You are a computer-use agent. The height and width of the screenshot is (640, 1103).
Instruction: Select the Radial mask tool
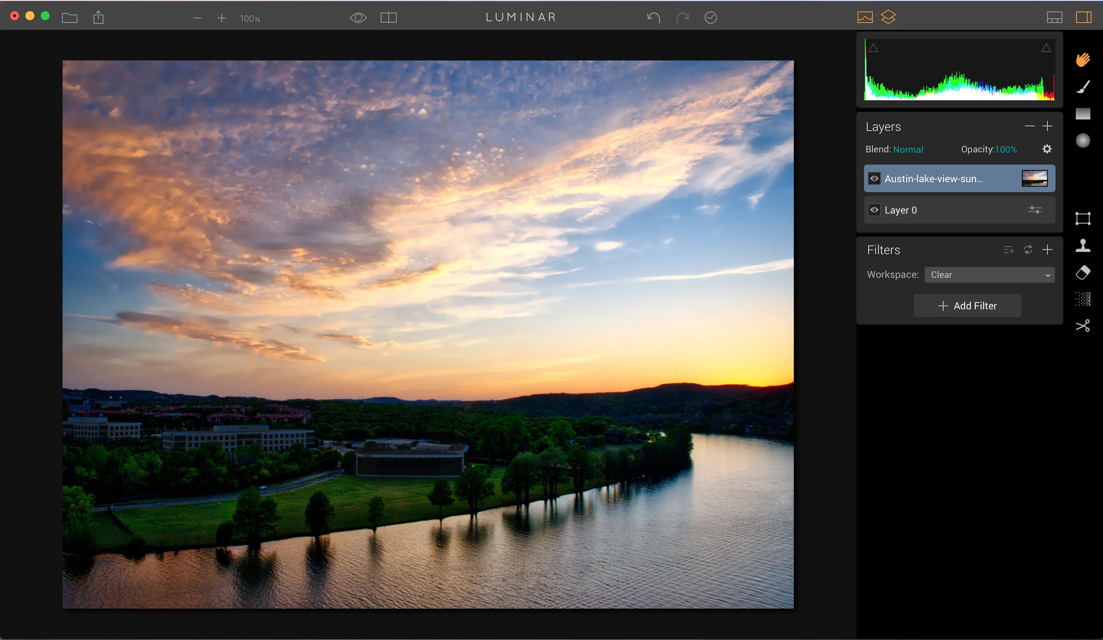1083,141
